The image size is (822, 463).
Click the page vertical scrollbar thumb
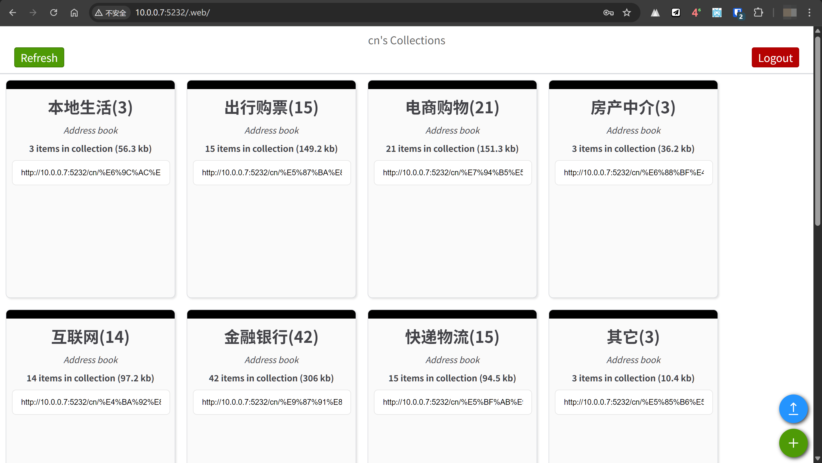[817, 131]
